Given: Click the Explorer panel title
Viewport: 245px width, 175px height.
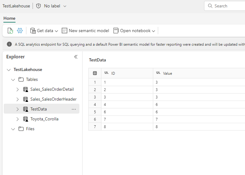Looking at the screenshot, I should [x=16, y=57].
